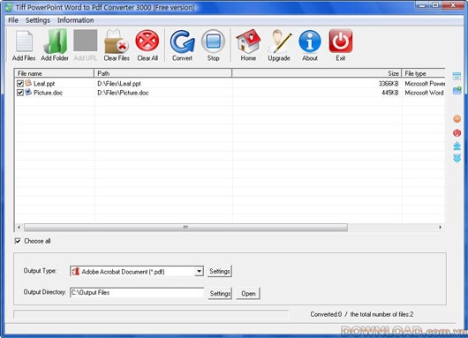This screenshot has height=338, width=468.
Task: Click Settings button next to Output Directory
Action: pos(220,293)
